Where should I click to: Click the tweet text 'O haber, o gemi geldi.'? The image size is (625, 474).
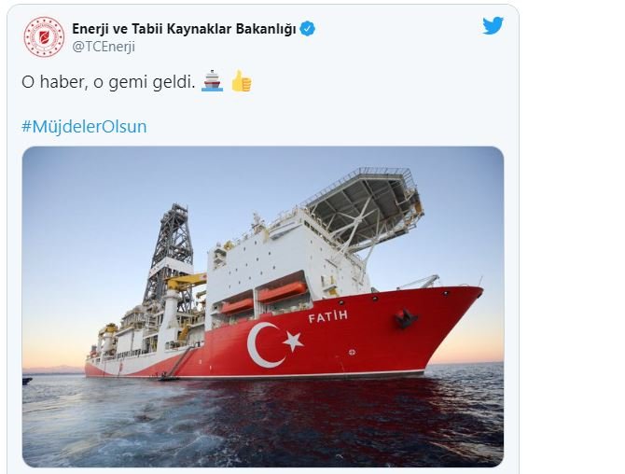coord(108,82)
